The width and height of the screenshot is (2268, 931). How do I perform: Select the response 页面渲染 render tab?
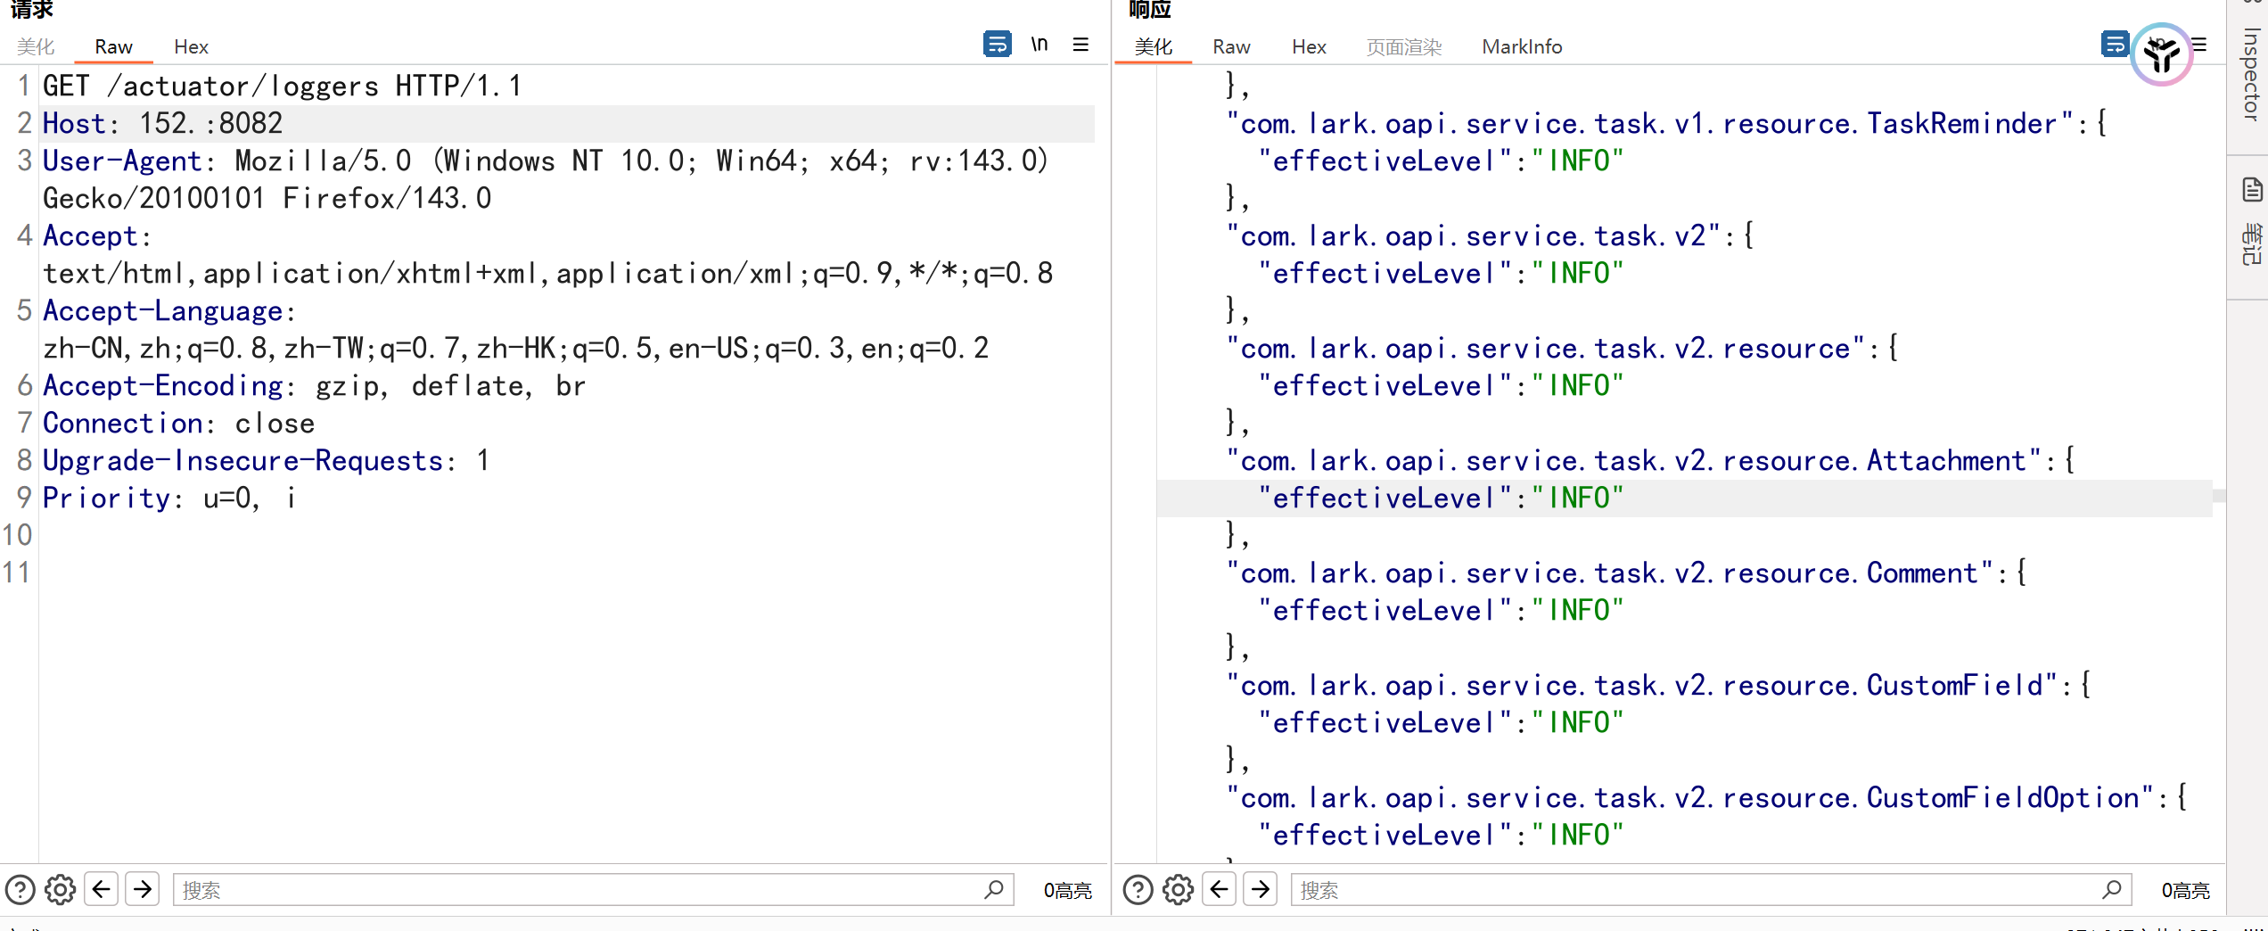pyautogui.click(x=1403, y=46)
